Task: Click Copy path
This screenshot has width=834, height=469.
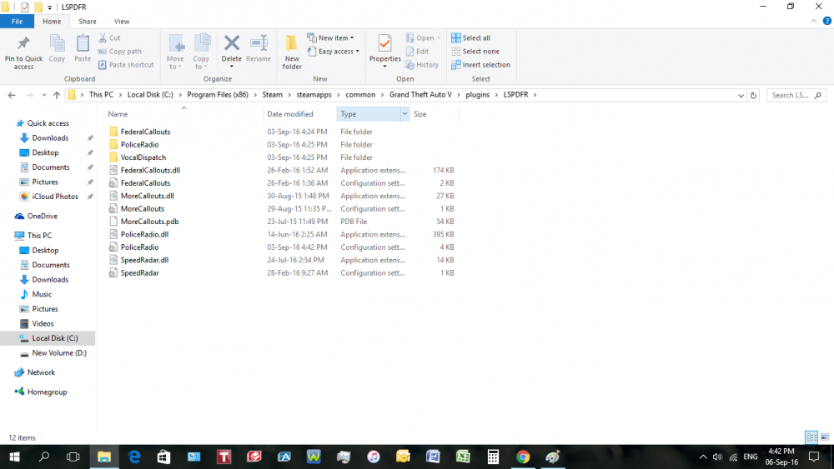Action: click(119, 52)
